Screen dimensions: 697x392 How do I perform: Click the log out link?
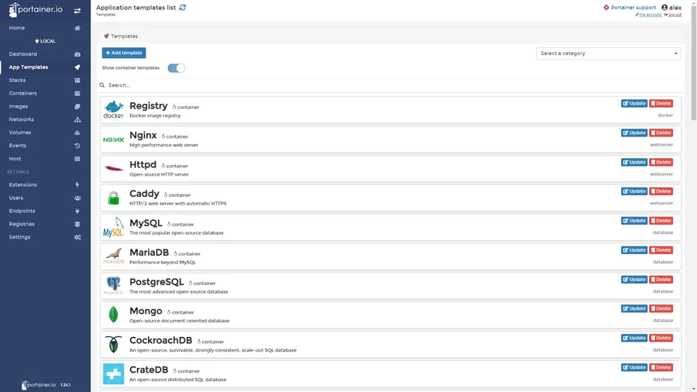click(x=673, y=15)
